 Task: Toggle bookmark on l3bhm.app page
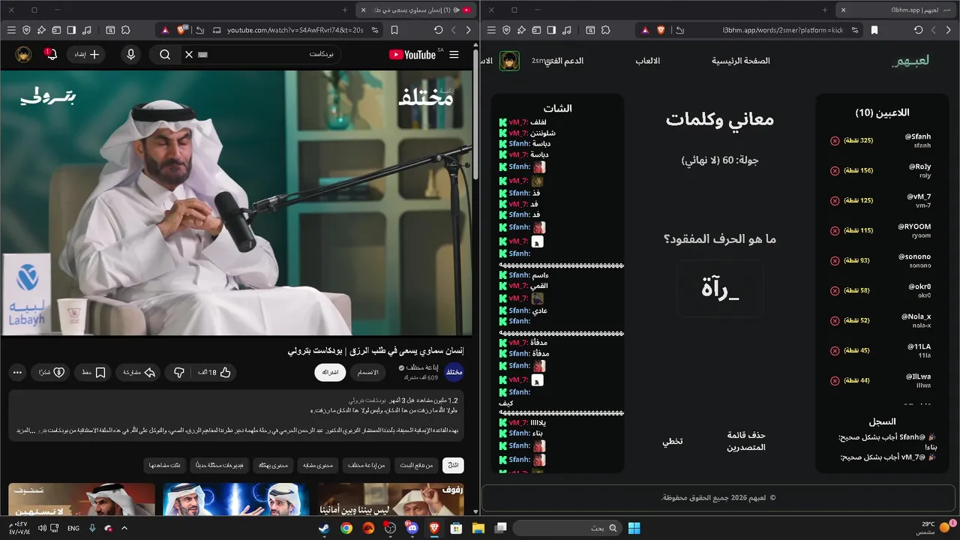(874, 30)
